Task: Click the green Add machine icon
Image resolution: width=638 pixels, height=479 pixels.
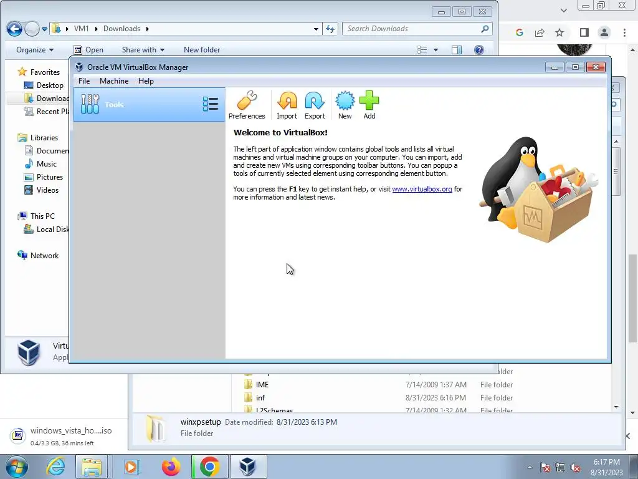Action: 369,105
